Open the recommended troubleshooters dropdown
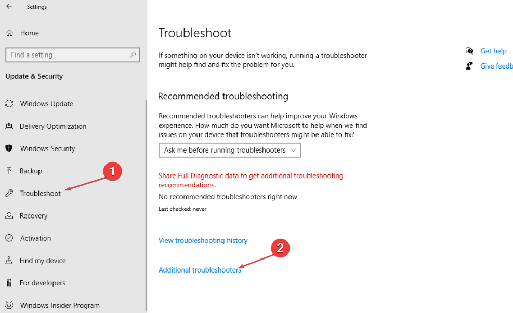The image size is (513, 313). point(229,151)
